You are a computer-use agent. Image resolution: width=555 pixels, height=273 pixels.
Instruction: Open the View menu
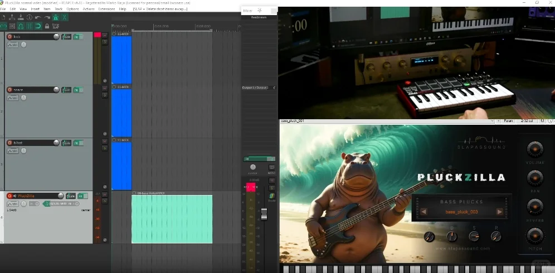23,9
